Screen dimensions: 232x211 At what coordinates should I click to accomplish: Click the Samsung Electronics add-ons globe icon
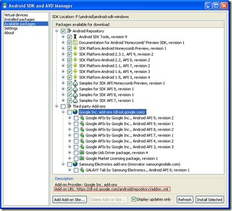click(x=75, y=164)
